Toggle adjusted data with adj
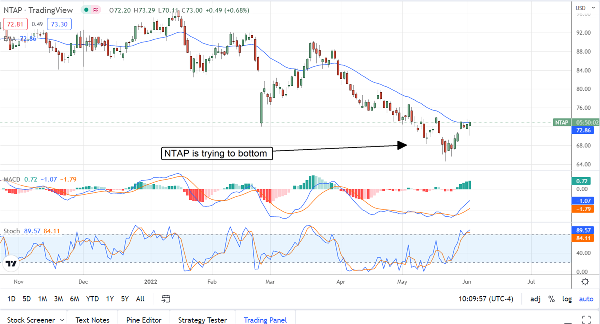The height and width of the screenshot is (324, 600). tap(535, 299)
